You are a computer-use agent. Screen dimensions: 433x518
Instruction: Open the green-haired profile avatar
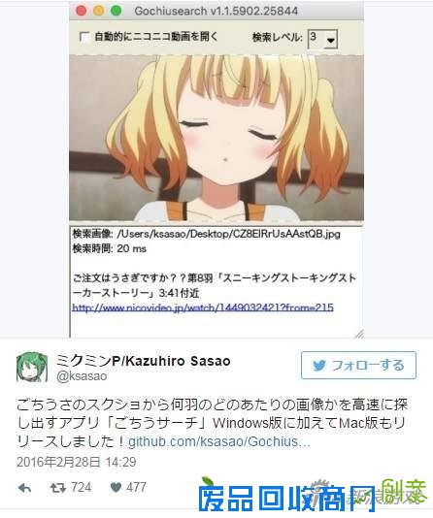pyautogui.click(x=32, y=367)
